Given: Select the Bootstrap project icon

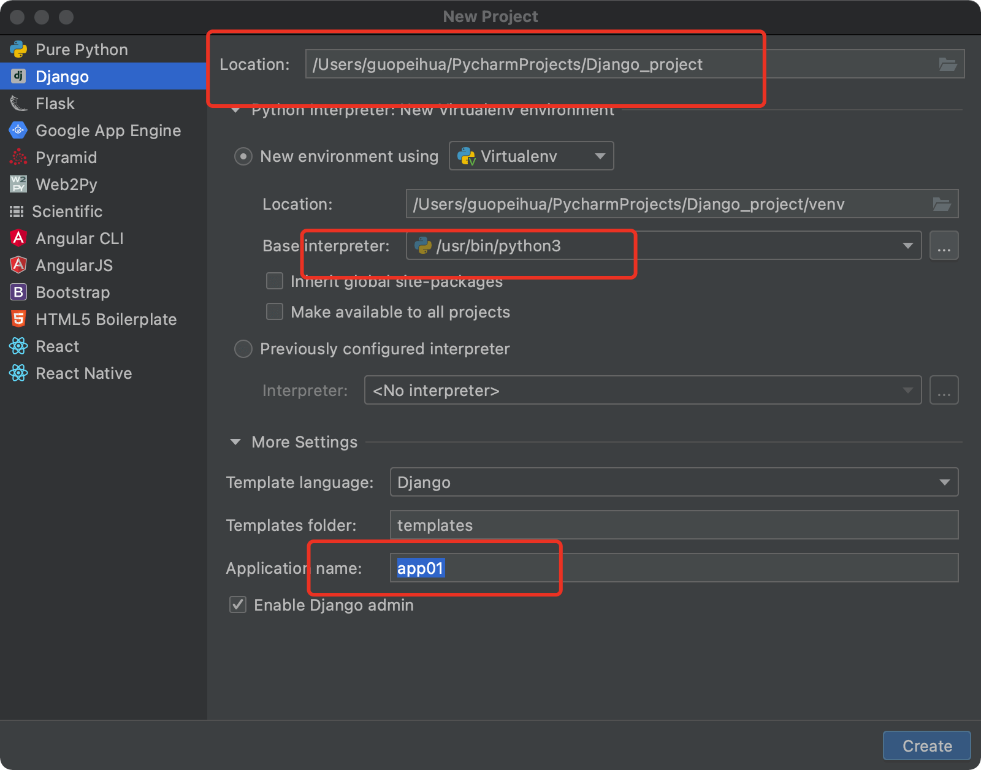Looking at the screenshot, I should point(18,292).
